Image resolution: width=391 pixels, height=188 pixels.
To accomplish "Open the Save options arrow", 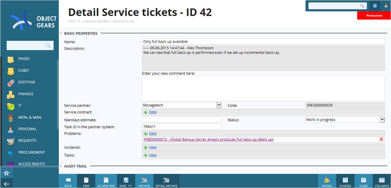I will pyautogui.click(x=130, y=186).
